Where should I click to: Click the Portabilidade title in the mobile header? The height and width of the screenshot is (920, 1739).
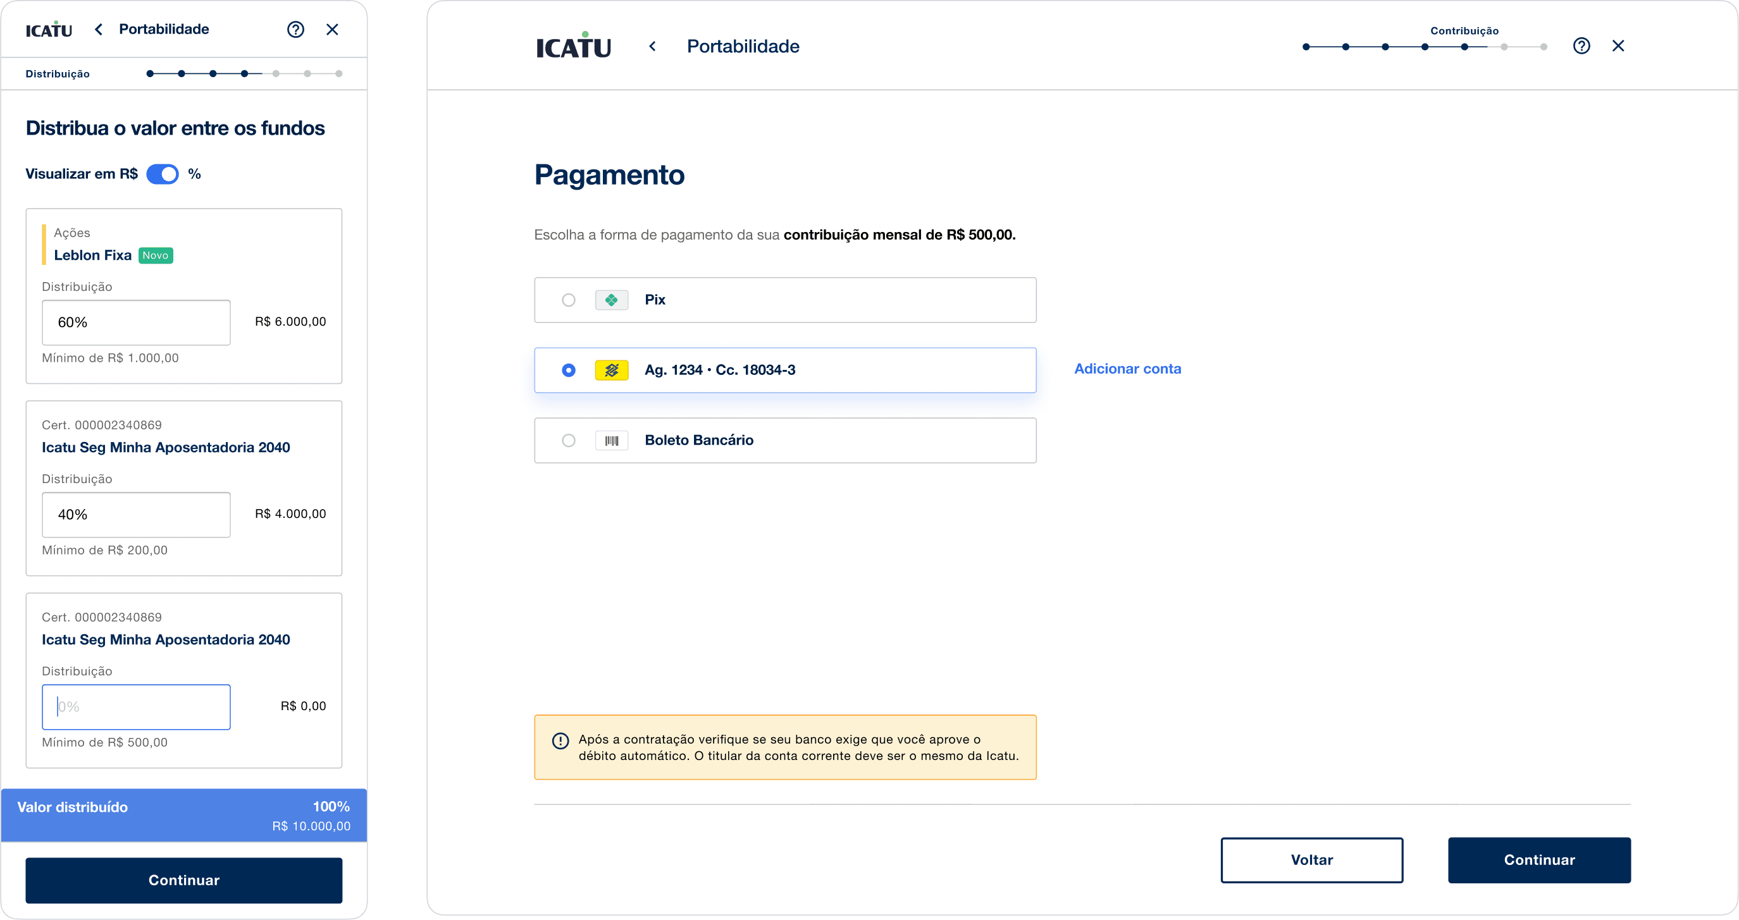pyautogui.click(x=164, y=29)
